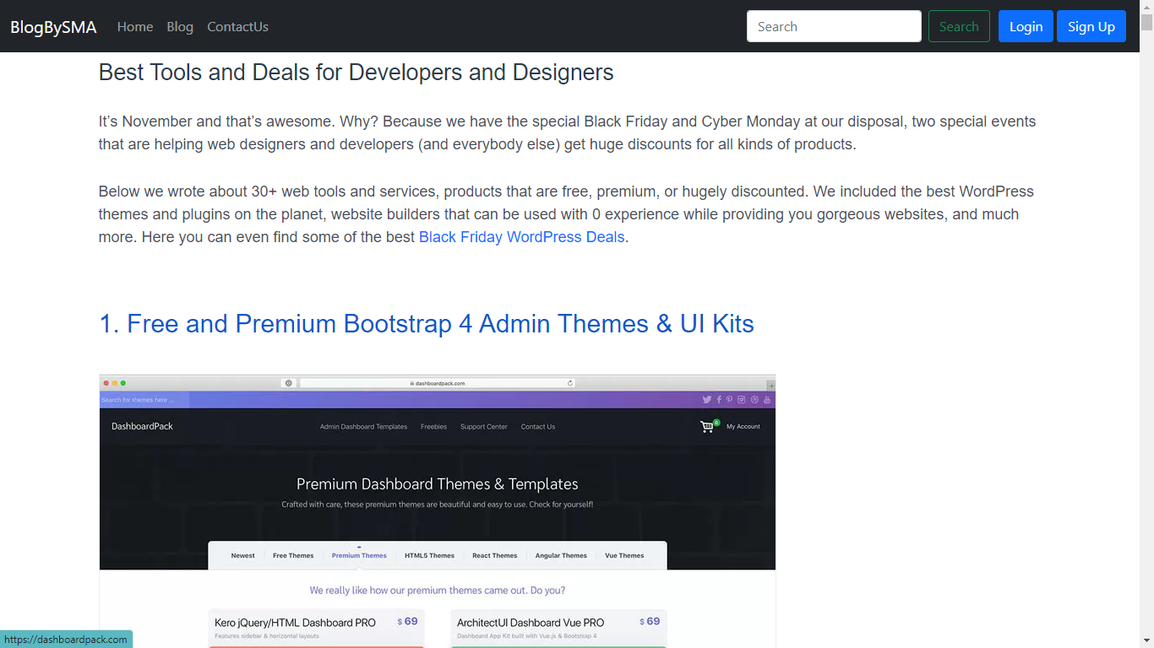The width and height of the screenshot is (1154, 648).
Task: Click the BlogBySMA brand logo
Action: pos(53,27)
